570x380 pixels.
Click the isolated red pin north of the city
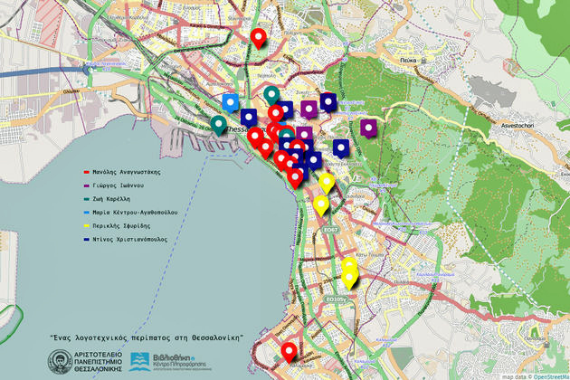(x=258, y=39)
